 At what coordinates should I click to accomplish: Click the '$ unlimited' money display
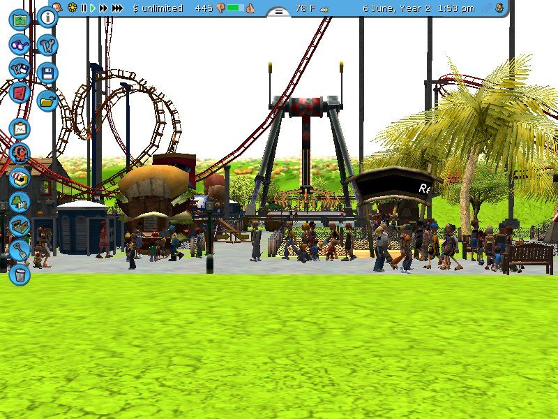coord(158,8)
